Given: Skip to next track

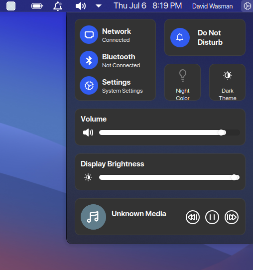Looking at the screenshot, I should 232,217.
